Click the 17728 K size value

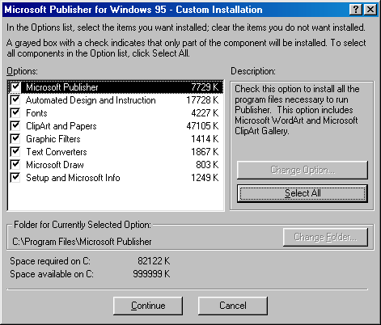202,100
